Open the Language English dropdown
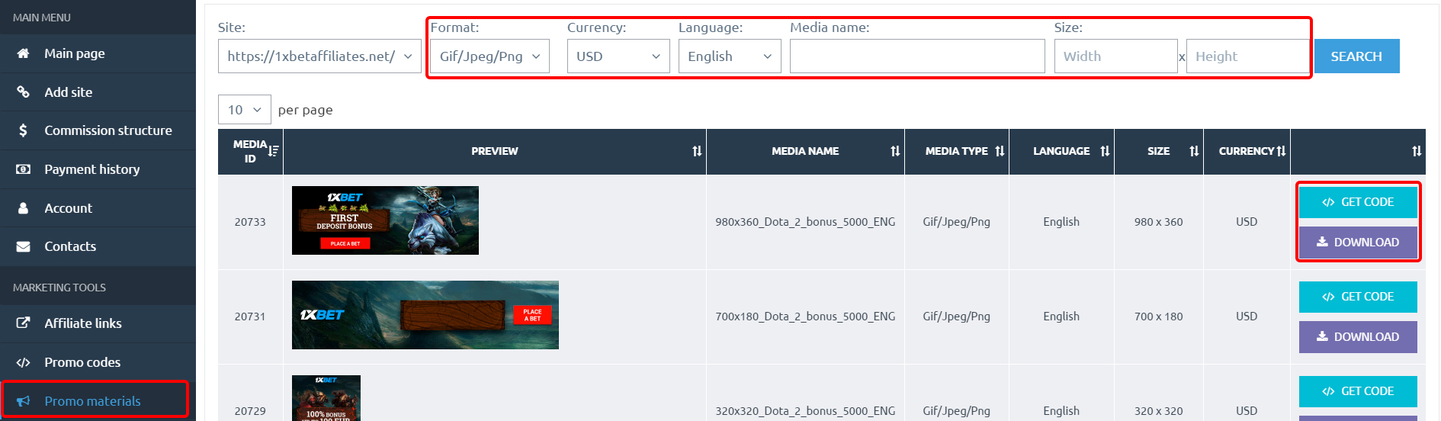 pyautogui.click(x=730, y=56)
